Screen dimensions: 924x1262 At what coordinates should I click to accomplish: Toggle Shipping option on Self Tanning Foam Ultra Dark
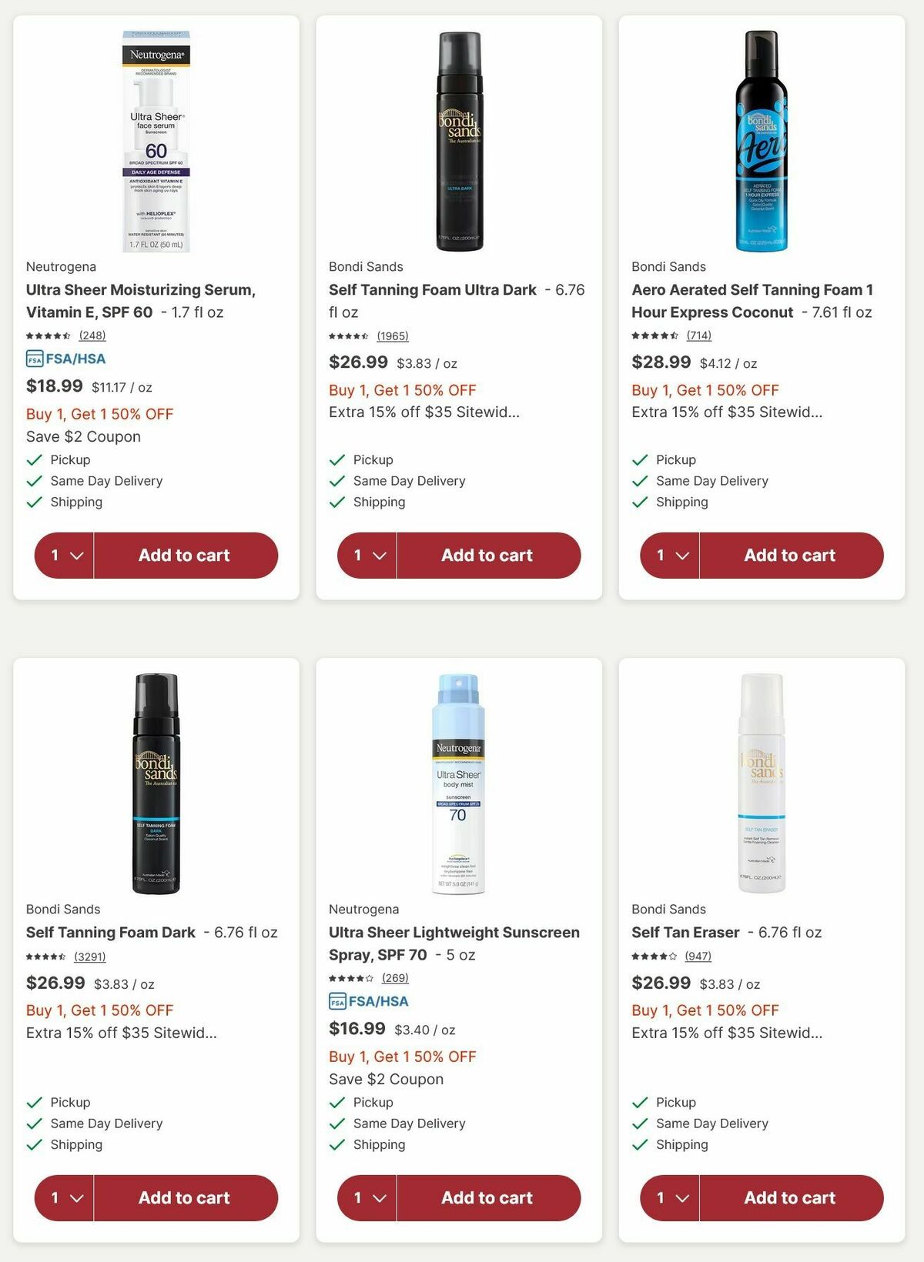click(336, 502)
